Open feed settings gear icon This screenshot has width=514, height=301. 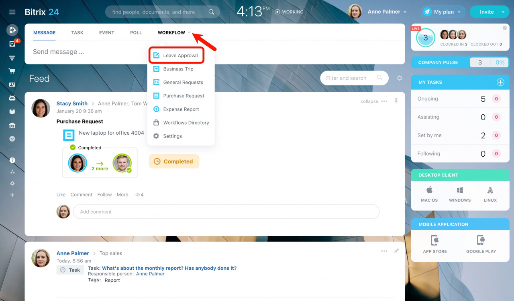(x=400, y=78)
